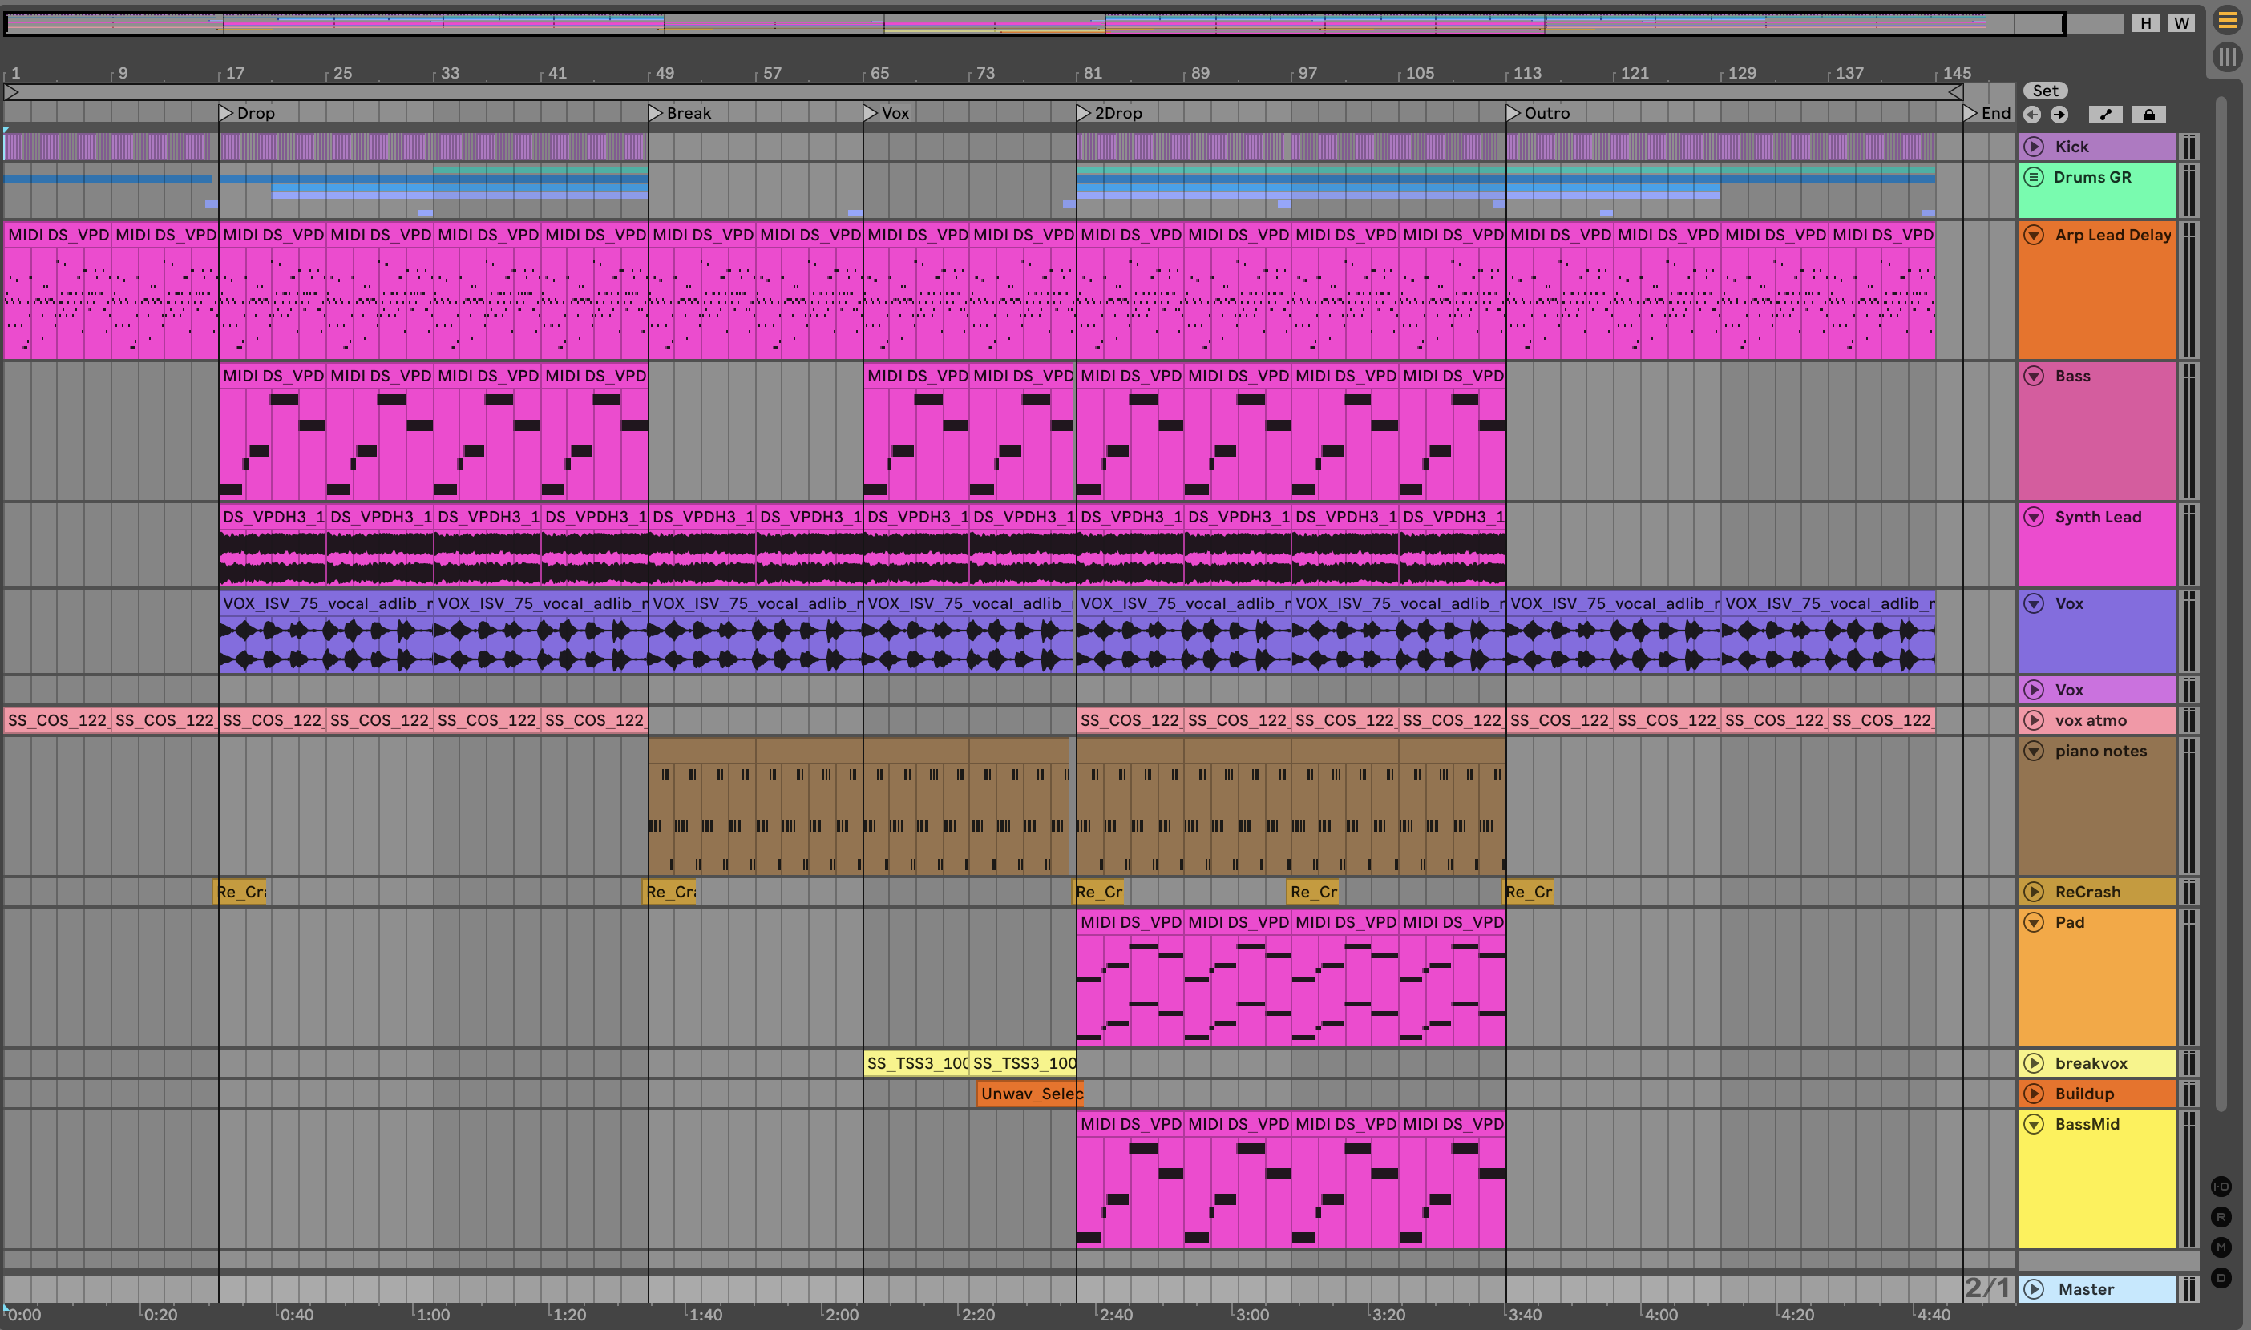Image resolution: width=2251 pixels, height=1330 pixels.
Task: Click the Lock Envelopes padlock icon
Action: click(2149, 115)
